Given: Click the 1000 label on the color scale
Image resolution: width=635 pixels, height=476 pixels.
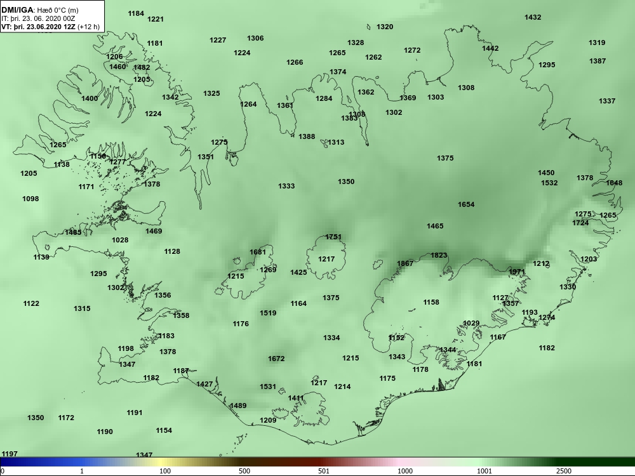Looking at the screenshot, I should click(405, 471).
